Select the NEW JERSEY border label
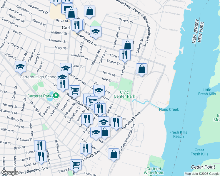 point(196,31)
